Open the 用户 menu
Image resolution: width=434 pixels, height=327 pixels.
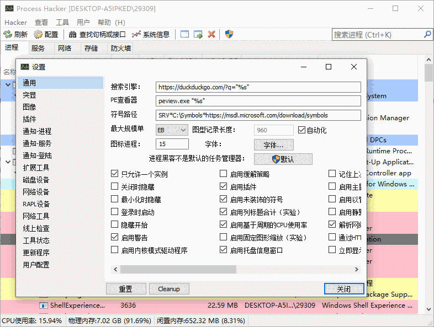83,23
